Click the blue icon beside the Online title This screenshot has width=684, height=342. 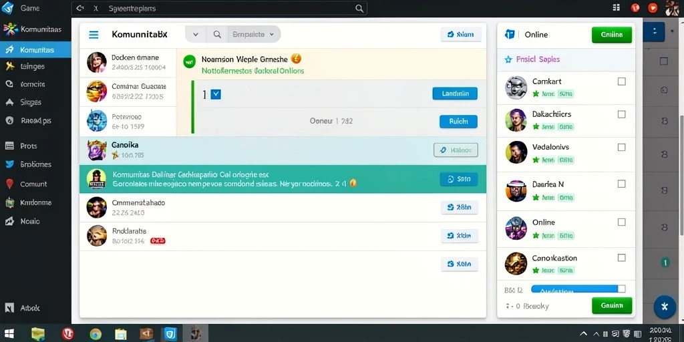510,35
